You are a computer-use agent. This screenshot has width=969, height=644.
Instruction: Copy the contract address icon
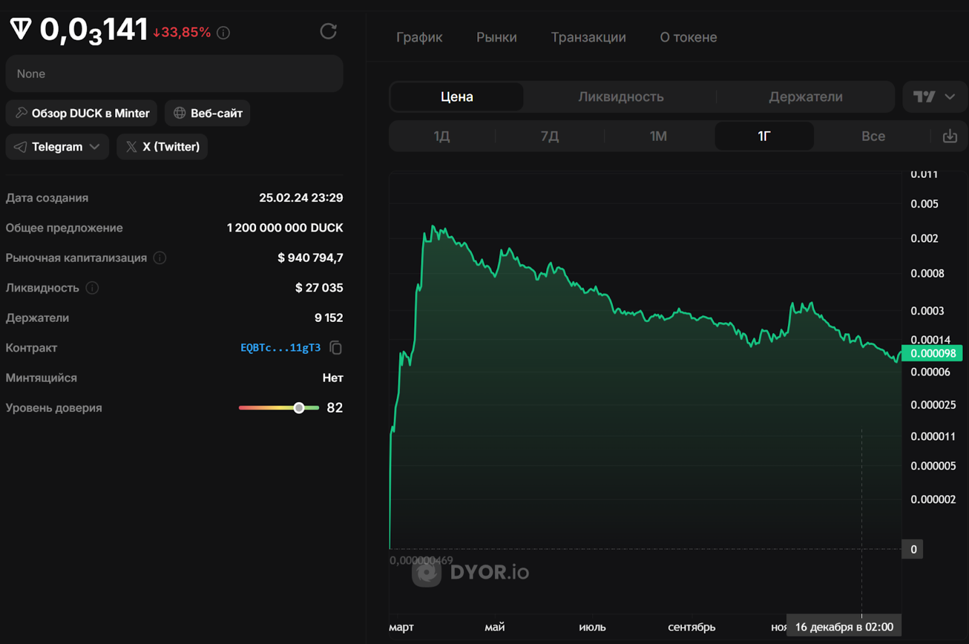click(x=336, y=347)
